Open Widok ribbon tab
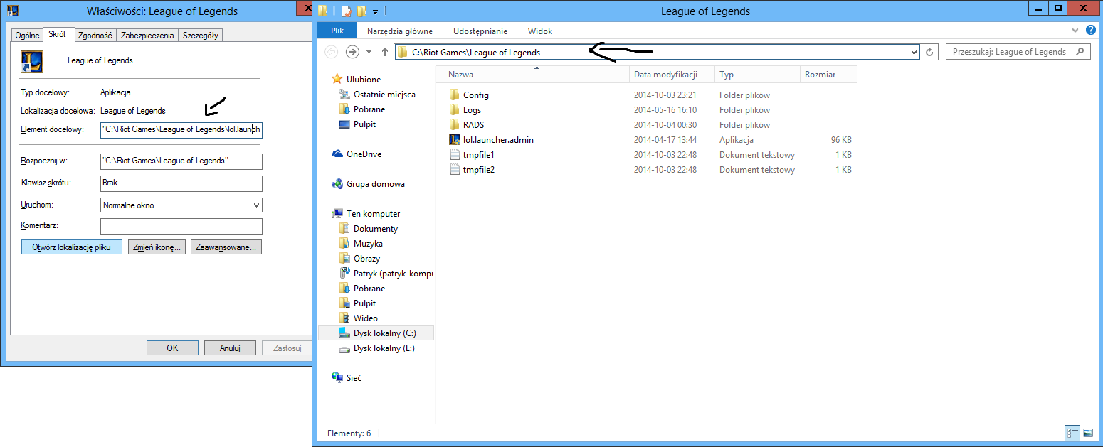 [x=540, y=31]
